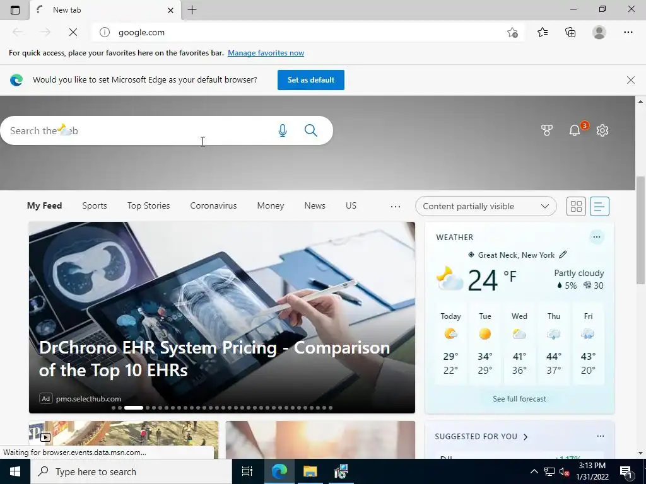Open page settings gear icon
The width and height of the screenshot is (646, 484).
[602, 130]
